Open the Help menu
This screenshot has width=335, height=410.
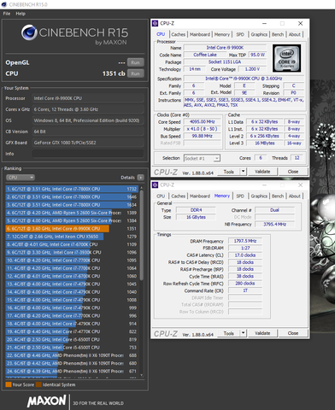point(21,14)
